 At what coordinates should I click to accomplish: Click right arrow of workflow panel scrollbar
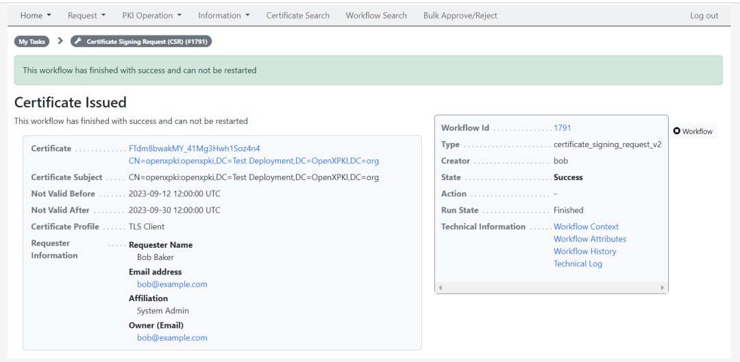662,287
